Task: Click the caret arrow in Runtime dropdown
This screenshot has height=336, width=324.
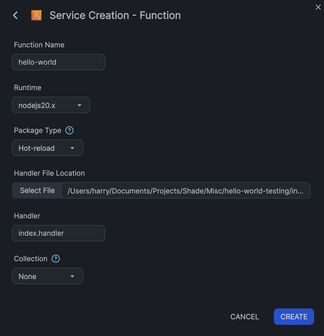Action: 79,105
